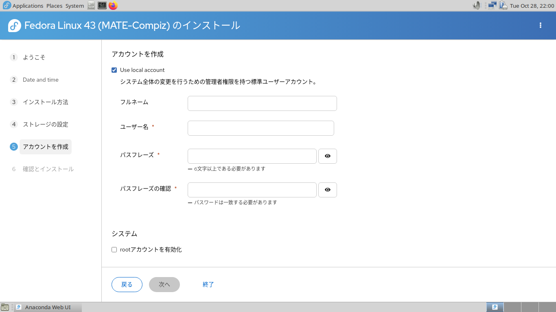Go to the Date and time step
The height and width of the screenshot is (312, 556).
(41, 80)
